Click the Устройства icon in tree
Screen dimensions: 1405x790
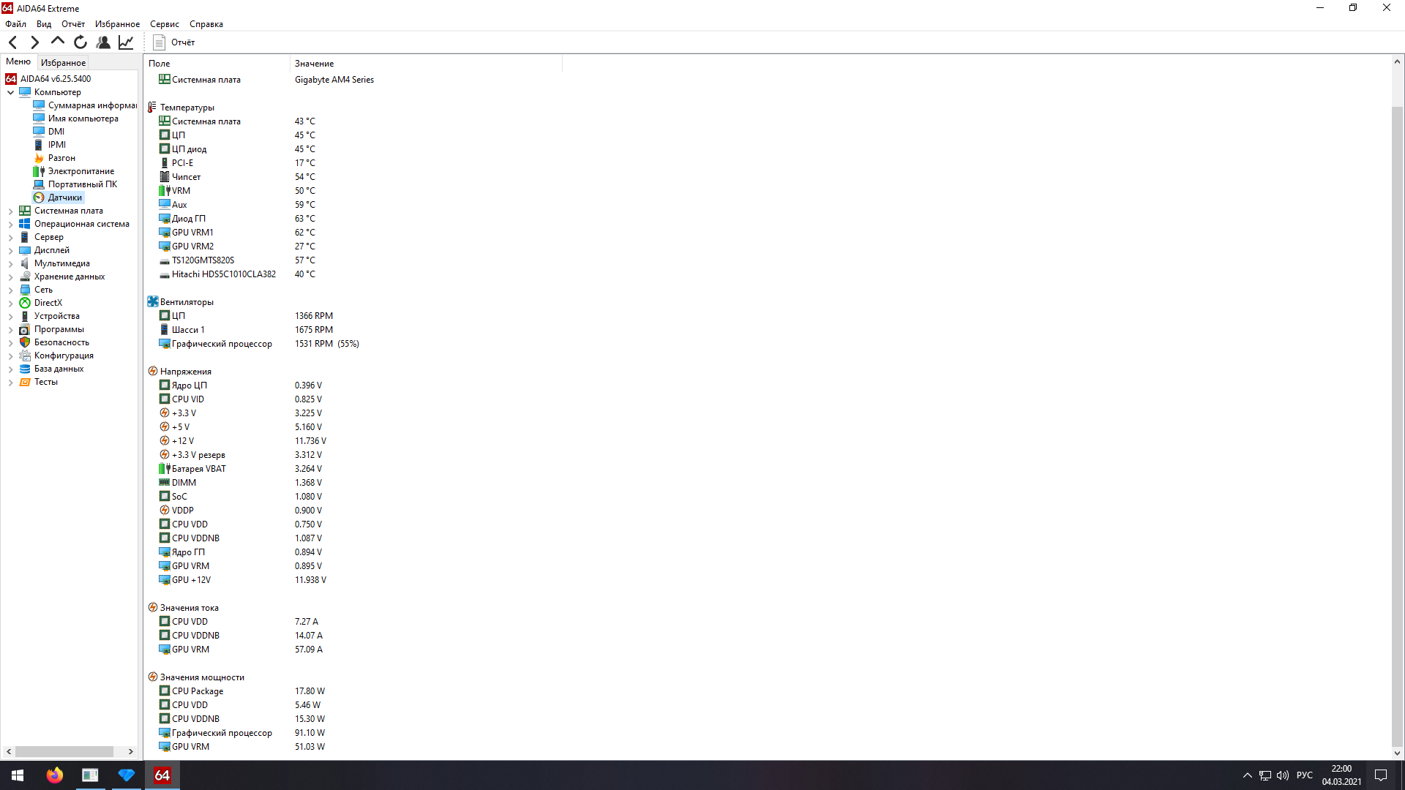(25, 316)
